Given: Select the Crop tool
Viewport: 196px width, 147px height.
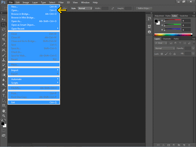Looking at the screenshot, I should [4, 40].
